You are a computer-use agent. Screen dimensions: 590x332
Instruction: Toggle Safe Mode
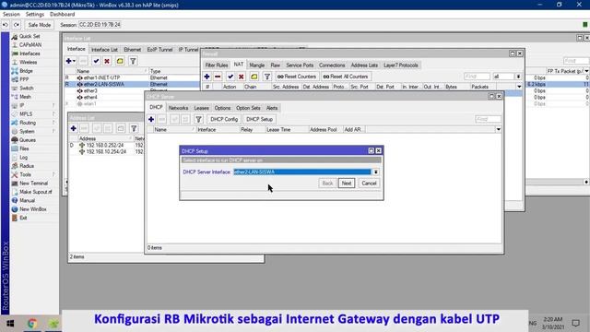click(39, 25)
